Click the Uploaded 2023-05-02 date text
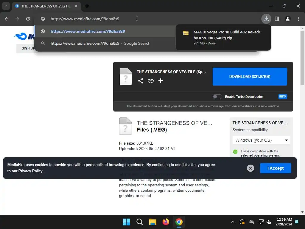Image resolution: width=305 pixels, height=229 pixels. click(147, 148)
